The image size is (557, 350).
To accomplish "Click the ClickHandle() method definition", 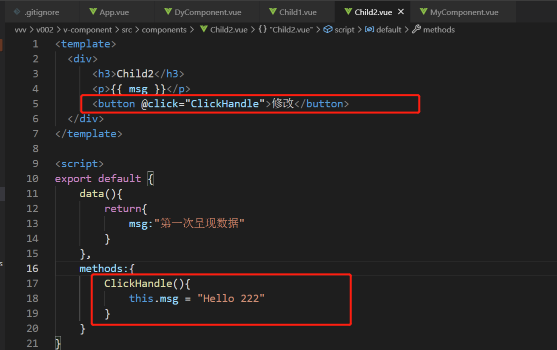I will tap(147, 283).
